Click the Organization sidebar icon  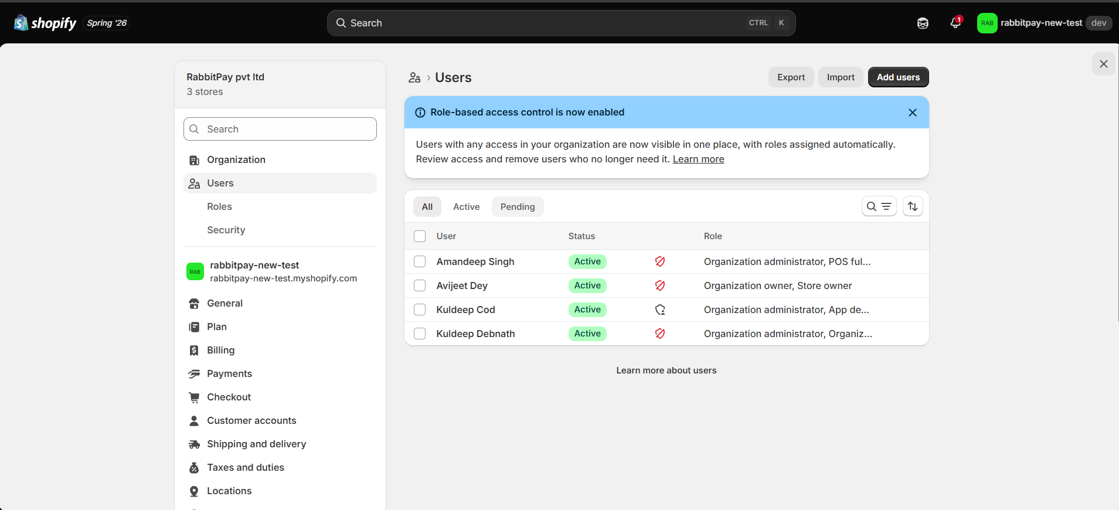[x=194, y=160]
